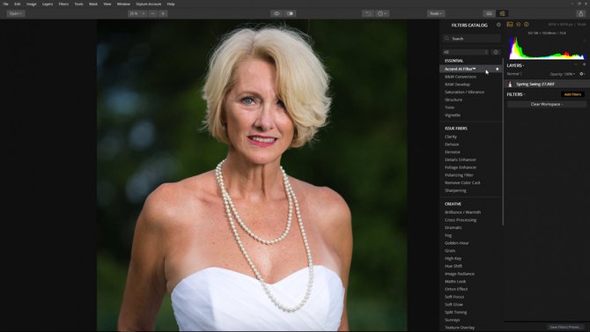Open the Edit menu
The height and width of the screenshot is (332, 590).
[18, 4]
